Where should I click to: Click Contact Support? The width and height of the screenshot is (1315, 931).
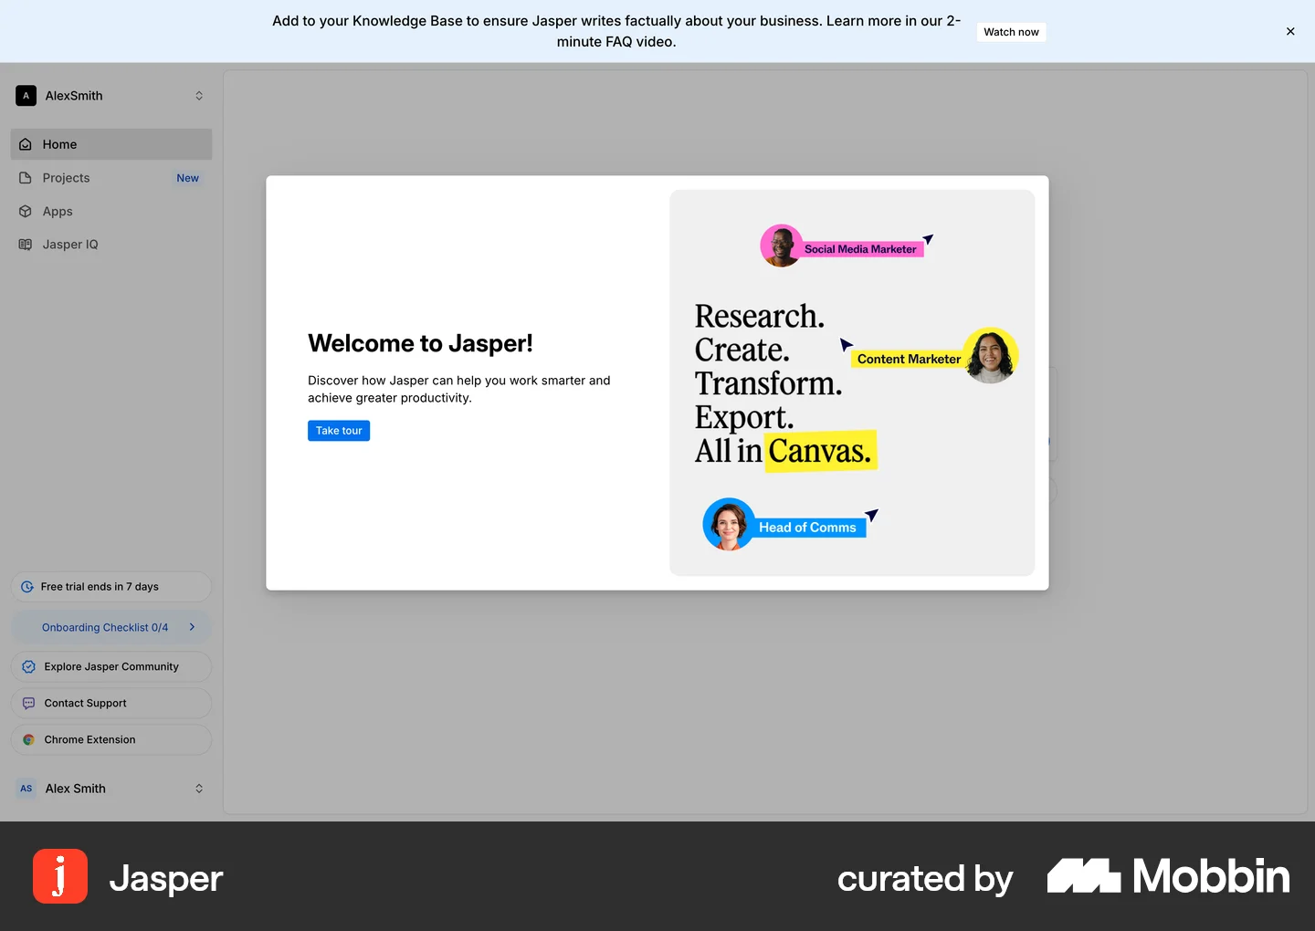point(111,703)
